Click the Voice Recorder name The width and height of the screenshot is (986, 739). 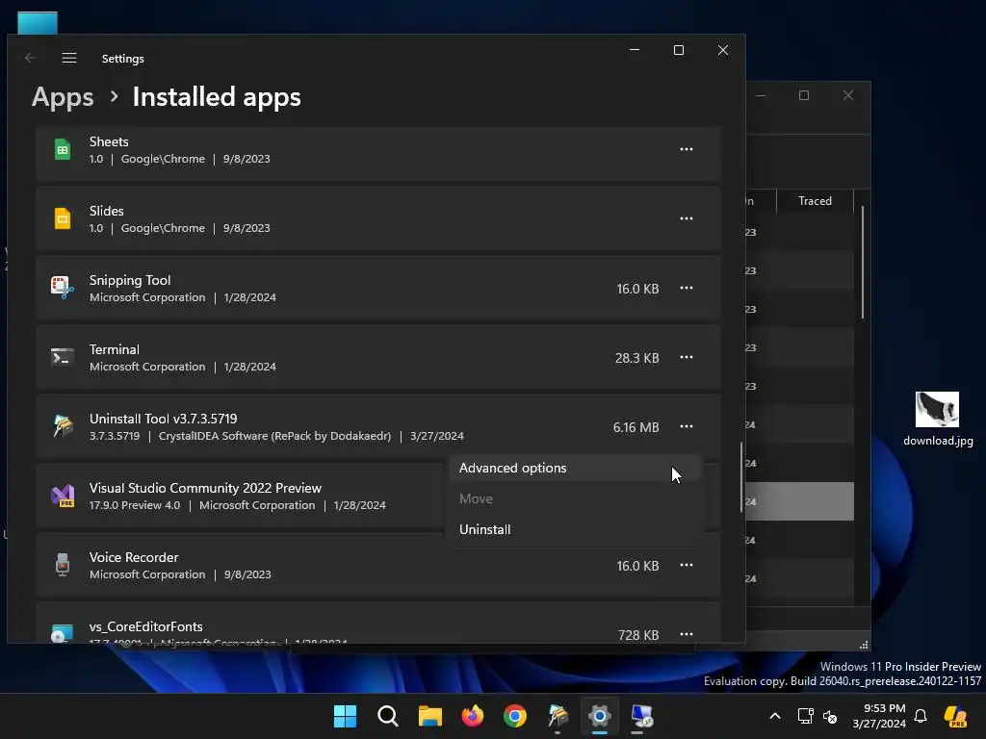click(134, 557)
